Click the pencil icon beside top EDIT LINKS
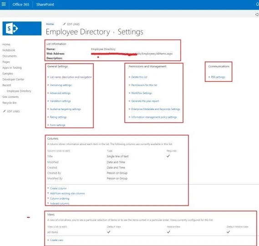 pyautogui.click(x=65, y=24)
